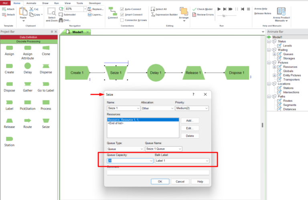Click Check Model checkmark
Viewport: 308px width, 200px height.
click(194, 9)
